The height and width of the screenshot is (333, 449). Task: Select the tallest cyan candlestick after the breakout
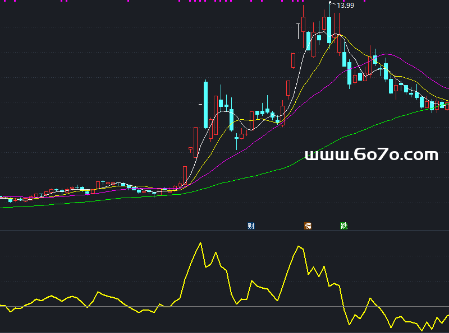tap(205, 105)
